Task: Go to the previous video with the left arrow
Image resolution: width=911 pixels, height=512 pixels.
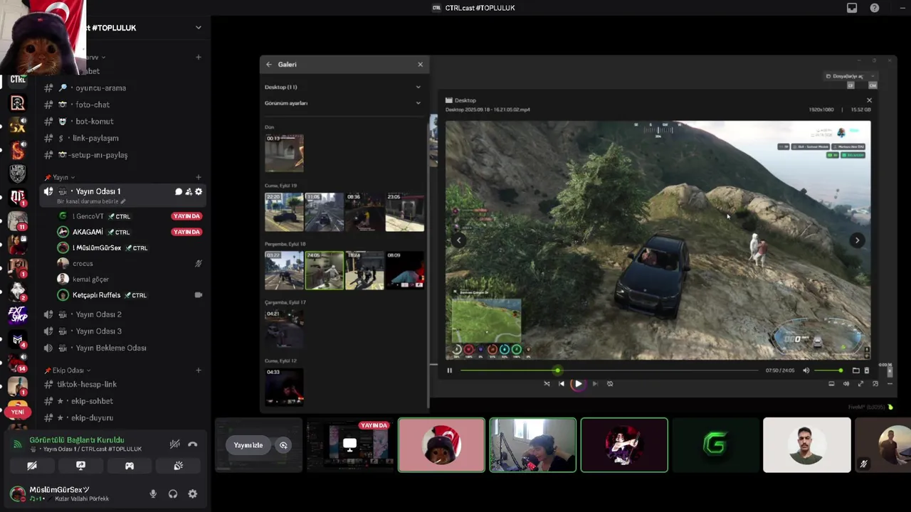Action: pos(459,240)
